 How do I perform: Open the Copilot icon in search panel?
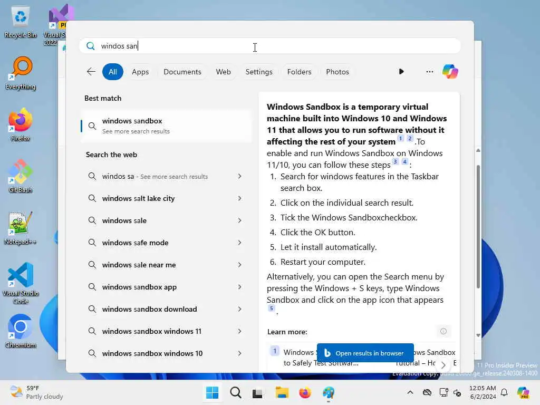450,72
